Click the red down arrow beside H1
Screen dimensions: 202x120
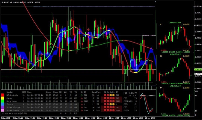(82, 104)
